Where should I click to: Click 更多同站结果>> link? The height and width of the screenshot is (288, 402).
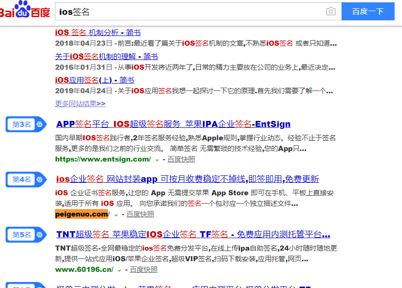point(80,103)
